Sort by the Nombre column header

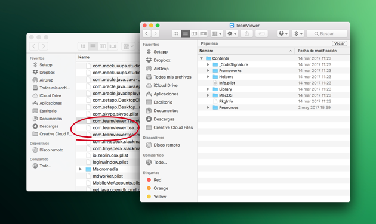246,51
